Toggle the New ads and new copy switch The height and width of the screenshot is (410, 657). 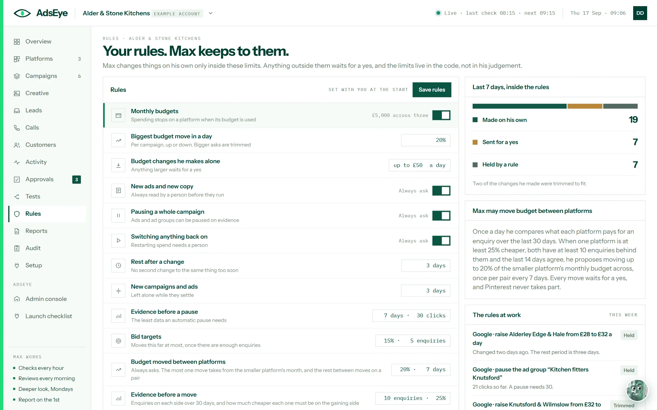(x=441, y=191)
